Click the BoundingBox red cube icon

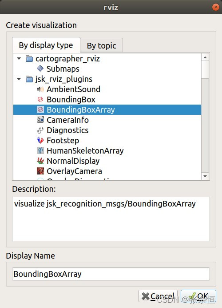pos(40,100)
